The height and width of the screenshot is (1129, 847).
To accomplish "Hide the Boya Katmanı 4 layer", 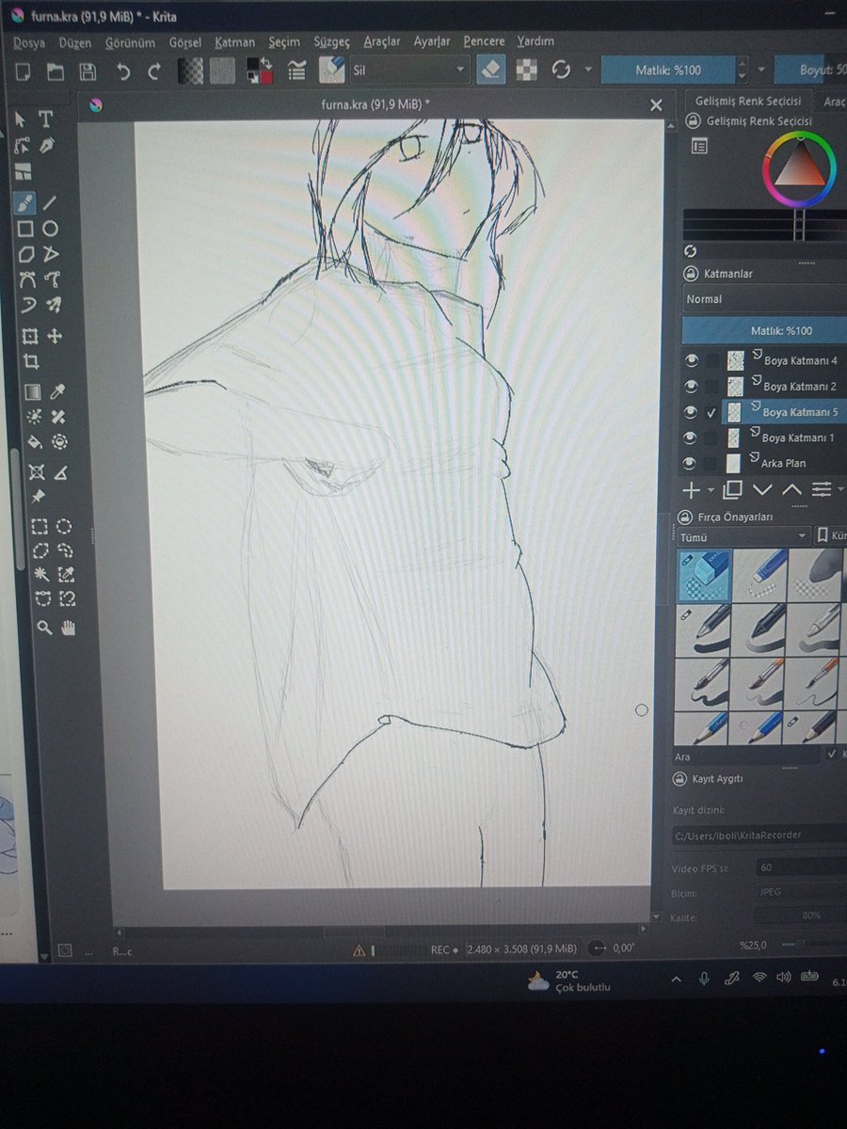I will point(693,360).
